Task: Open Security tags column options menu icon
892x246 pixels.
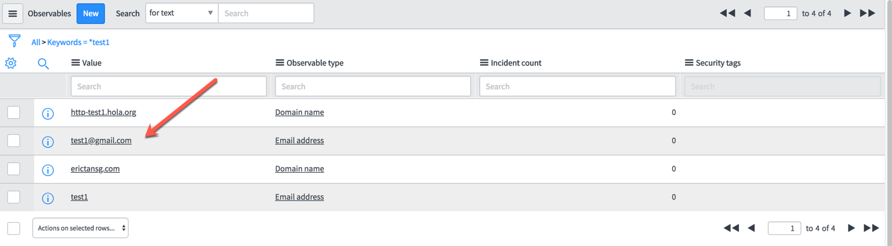Action: [x=689, y=63]
